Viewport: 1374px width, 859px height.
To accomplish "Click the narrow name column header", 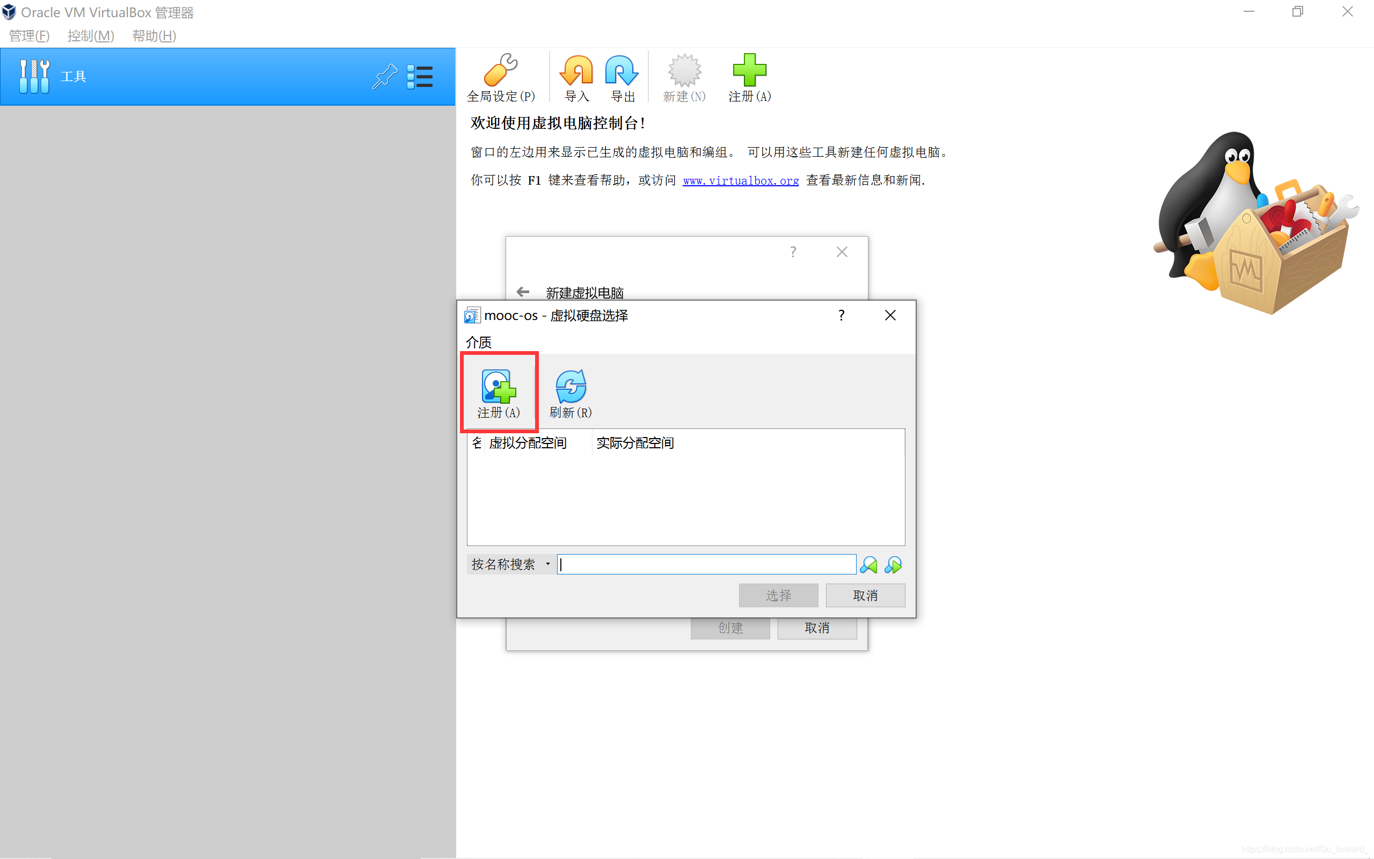I will pos(477,443).
